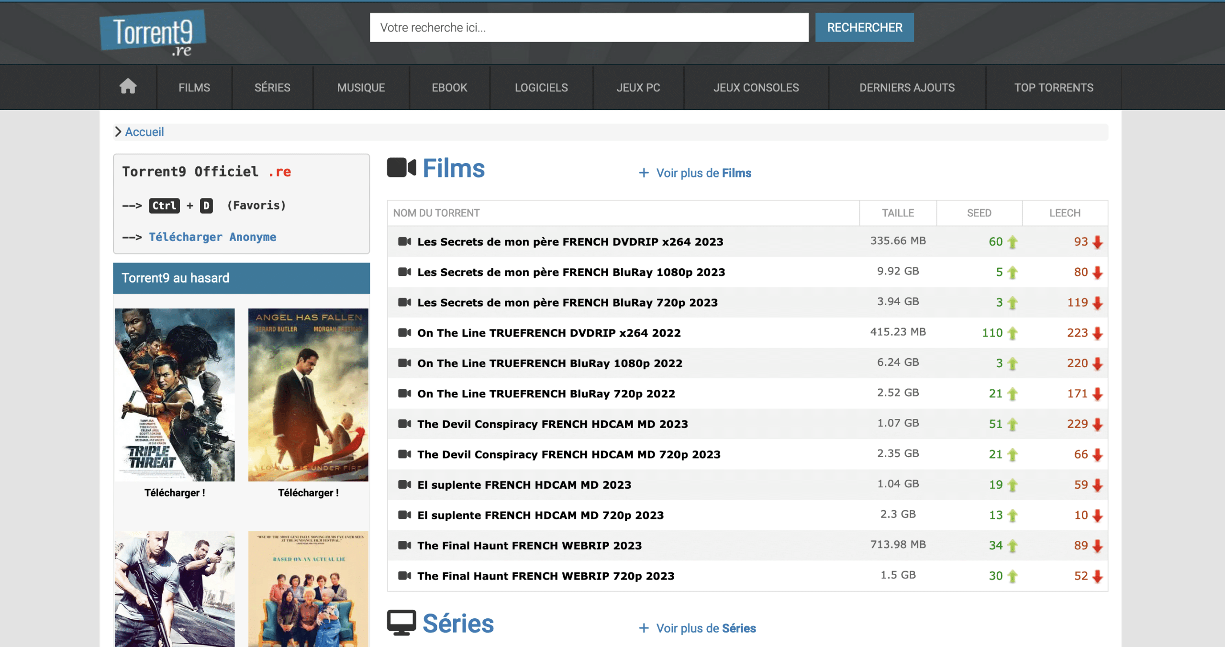Open the Based on an Actual Lie poster
The image size is (1225, 647).
pyautogui.click(x=308, y=589)
